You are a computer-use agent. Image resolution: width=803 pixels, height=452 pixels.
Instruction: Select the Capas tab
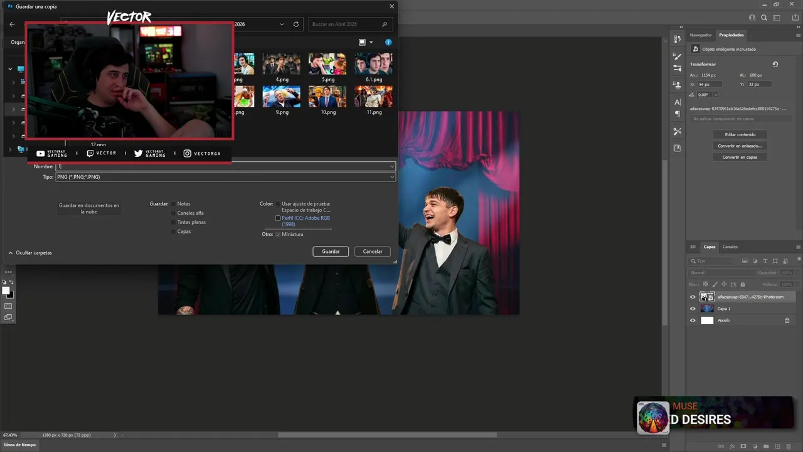[710, 247]
